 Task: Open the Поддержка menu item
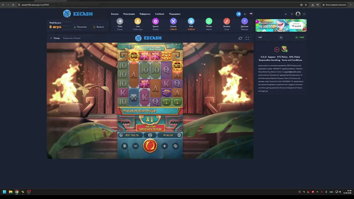coord(175,14)
